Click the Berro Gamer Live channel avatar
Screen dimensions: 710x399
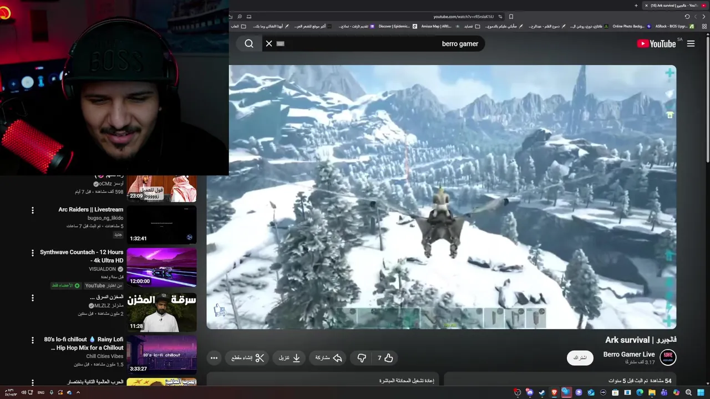tap(668, 357)
